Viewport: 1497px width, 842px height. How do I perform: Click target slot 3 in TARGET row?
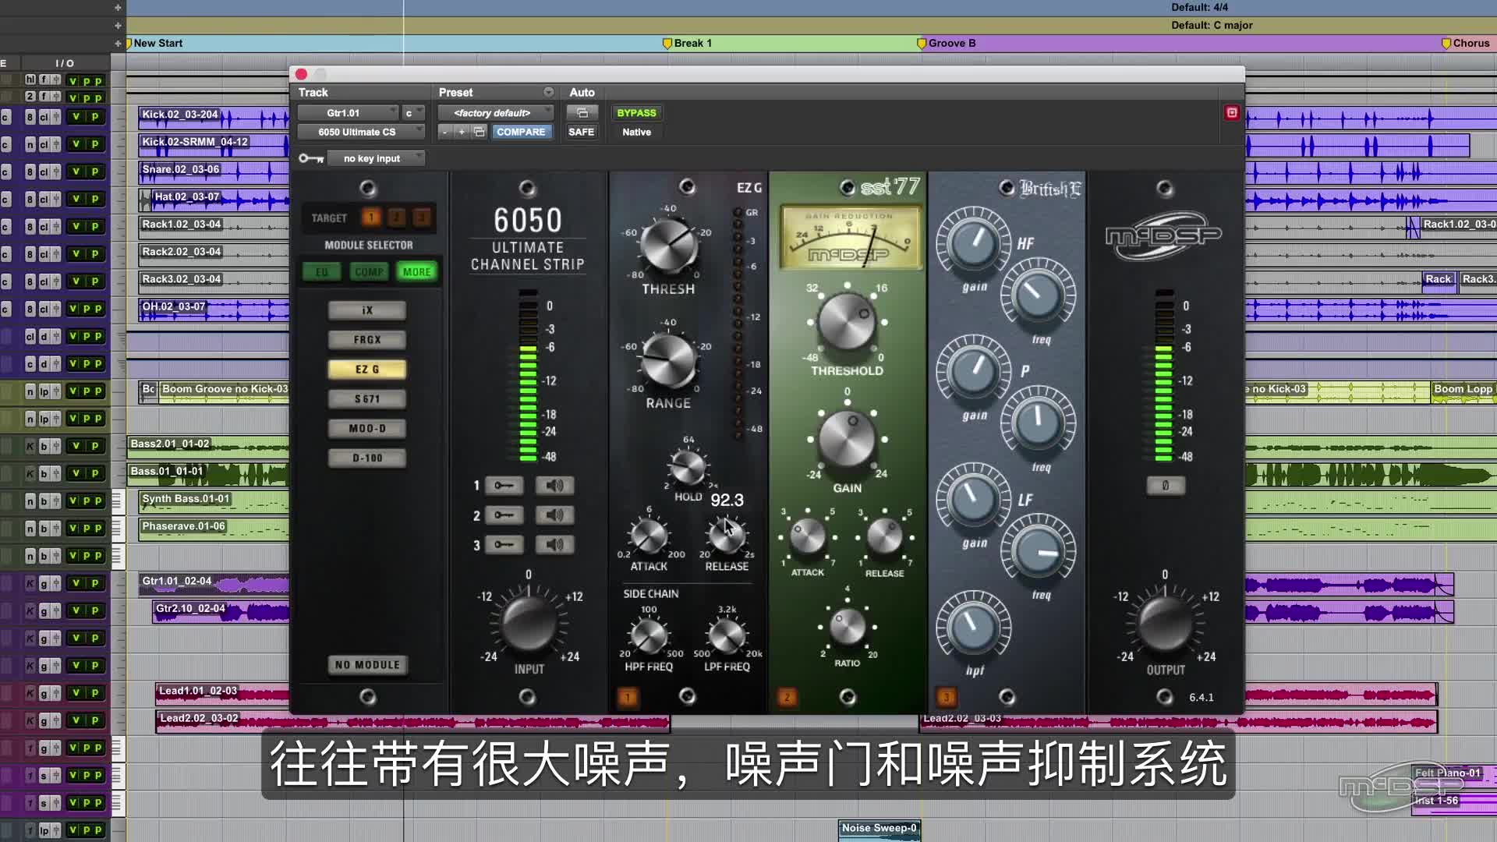(421, 218)
